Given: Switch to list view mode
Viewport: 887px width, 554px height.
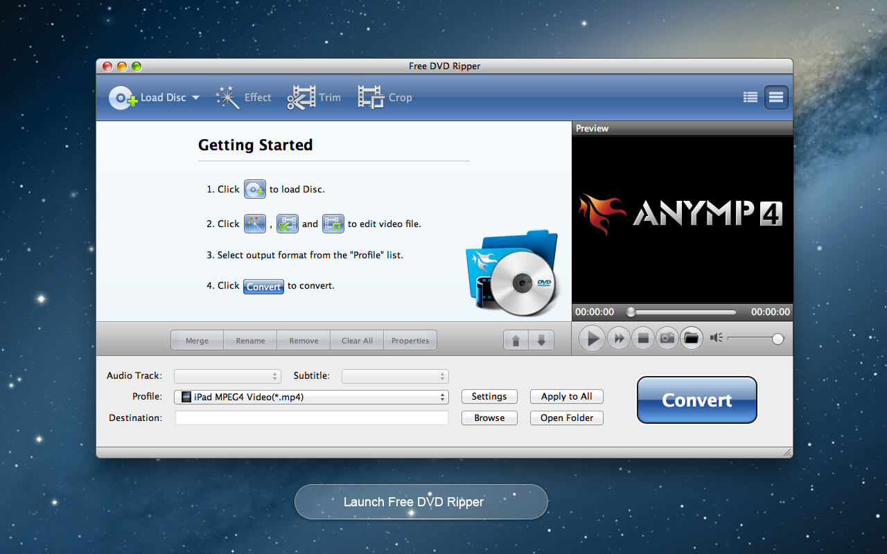Looking at the screenshot, I should point(750,98).
